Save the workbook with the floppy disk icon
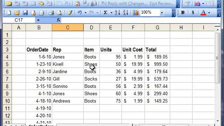The width and height of the screenshot is (224, 126). [25, 13]
